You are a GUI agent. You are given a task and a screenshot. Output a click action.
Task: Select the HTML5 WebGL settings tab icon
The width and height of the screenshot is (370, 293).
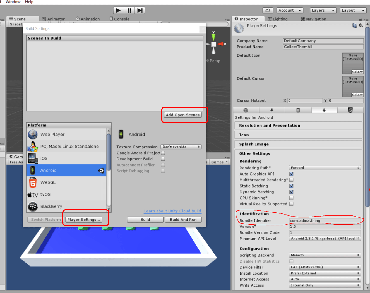pos(350,110)
